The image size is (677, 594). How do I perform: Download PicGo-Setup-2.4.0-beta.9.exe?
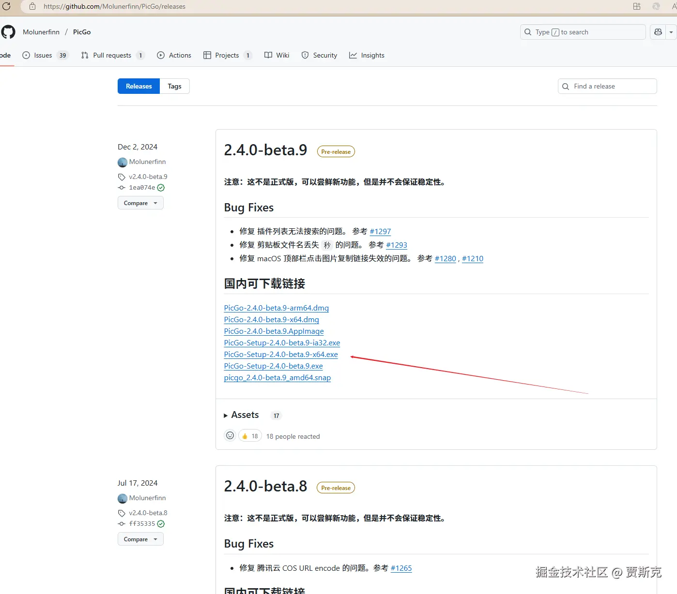(274, 366)
